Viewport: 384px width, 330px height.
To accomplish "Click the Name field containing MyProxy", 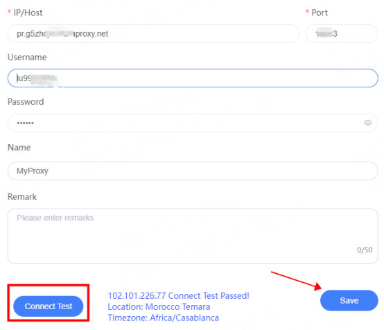I will [193, 171].
